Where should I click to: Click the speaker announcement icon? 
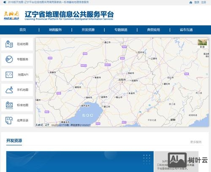pyautogui.click(x=5, y=2)
